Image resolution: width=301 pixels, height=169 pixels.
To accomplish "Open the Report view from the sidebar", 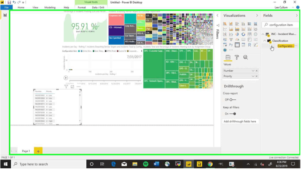I will tap(5, 15).
